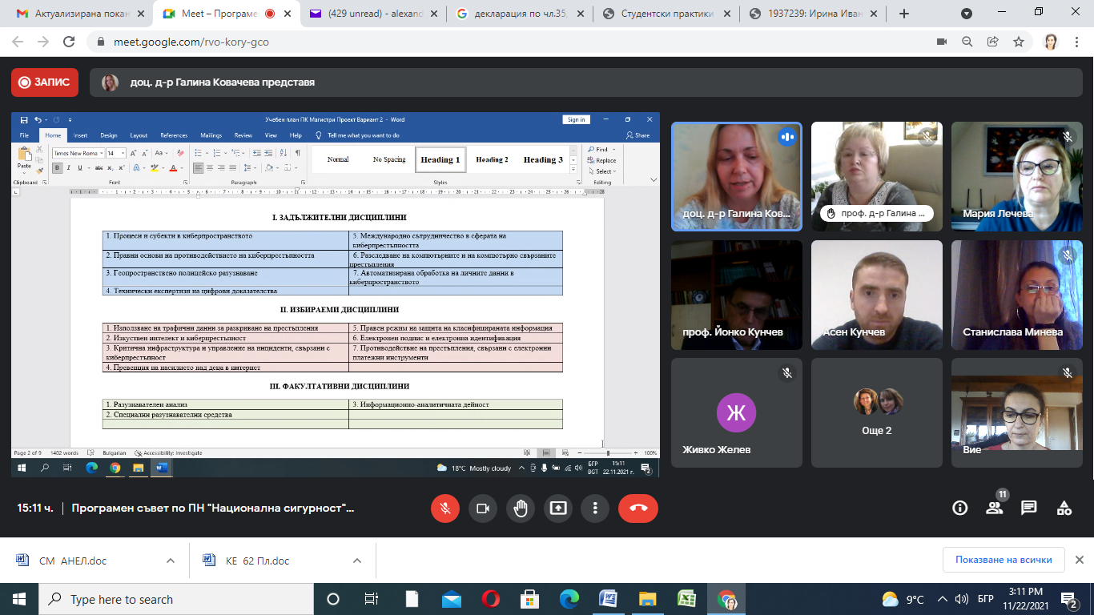Image resolution: width=1094 pixels, height=615 pixels.
Task: Select Асен Кунчев video tile
Action: [x=877, y=295]
